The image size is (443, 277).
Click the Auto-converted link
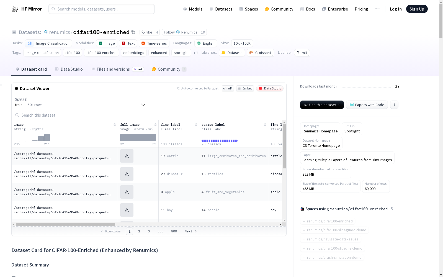point(192,88)
